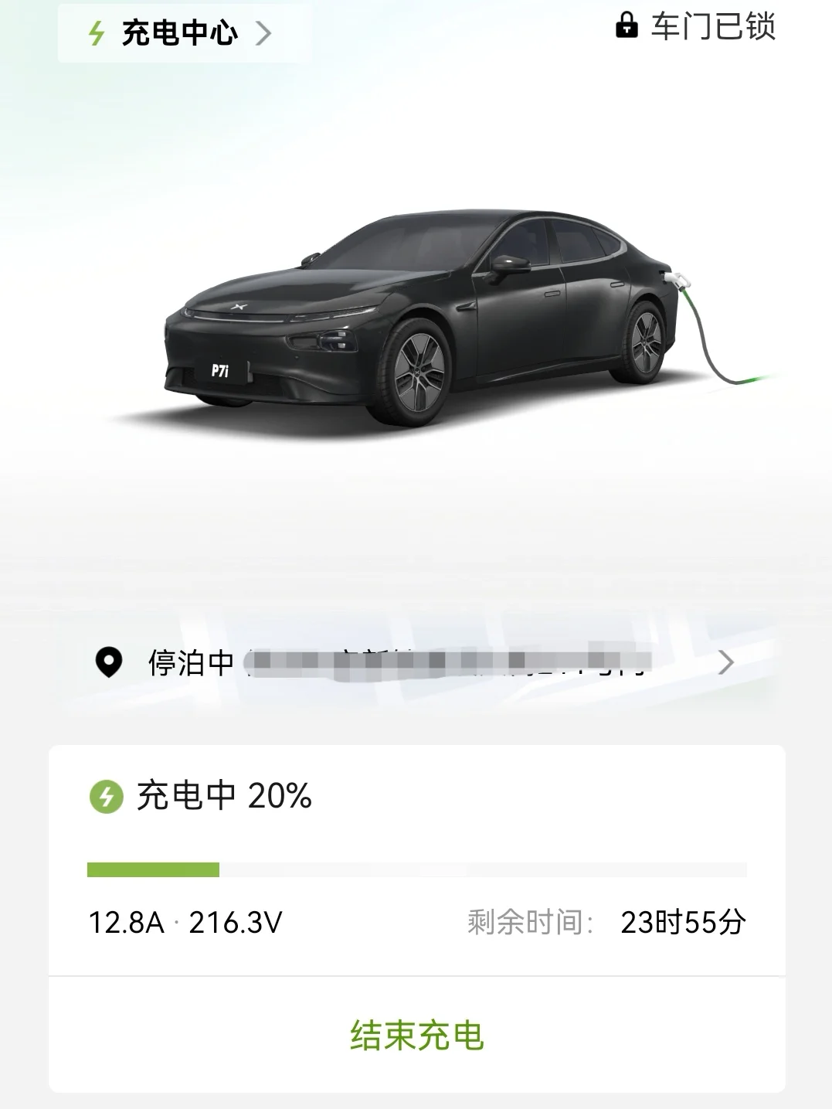832x1109 pixels.
Task: Tap the door lock padlock icon
Action: tap(627, 26)
